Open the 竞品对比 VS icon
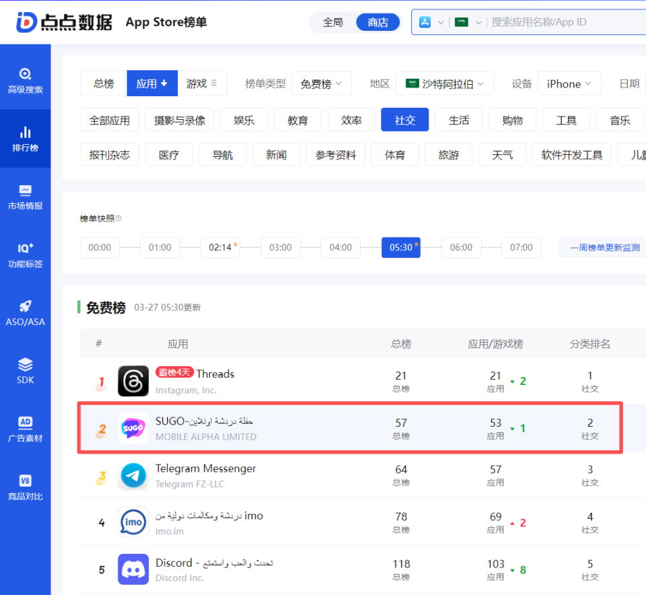Viewport: 646px width, 595px height. tap(25, 481)
